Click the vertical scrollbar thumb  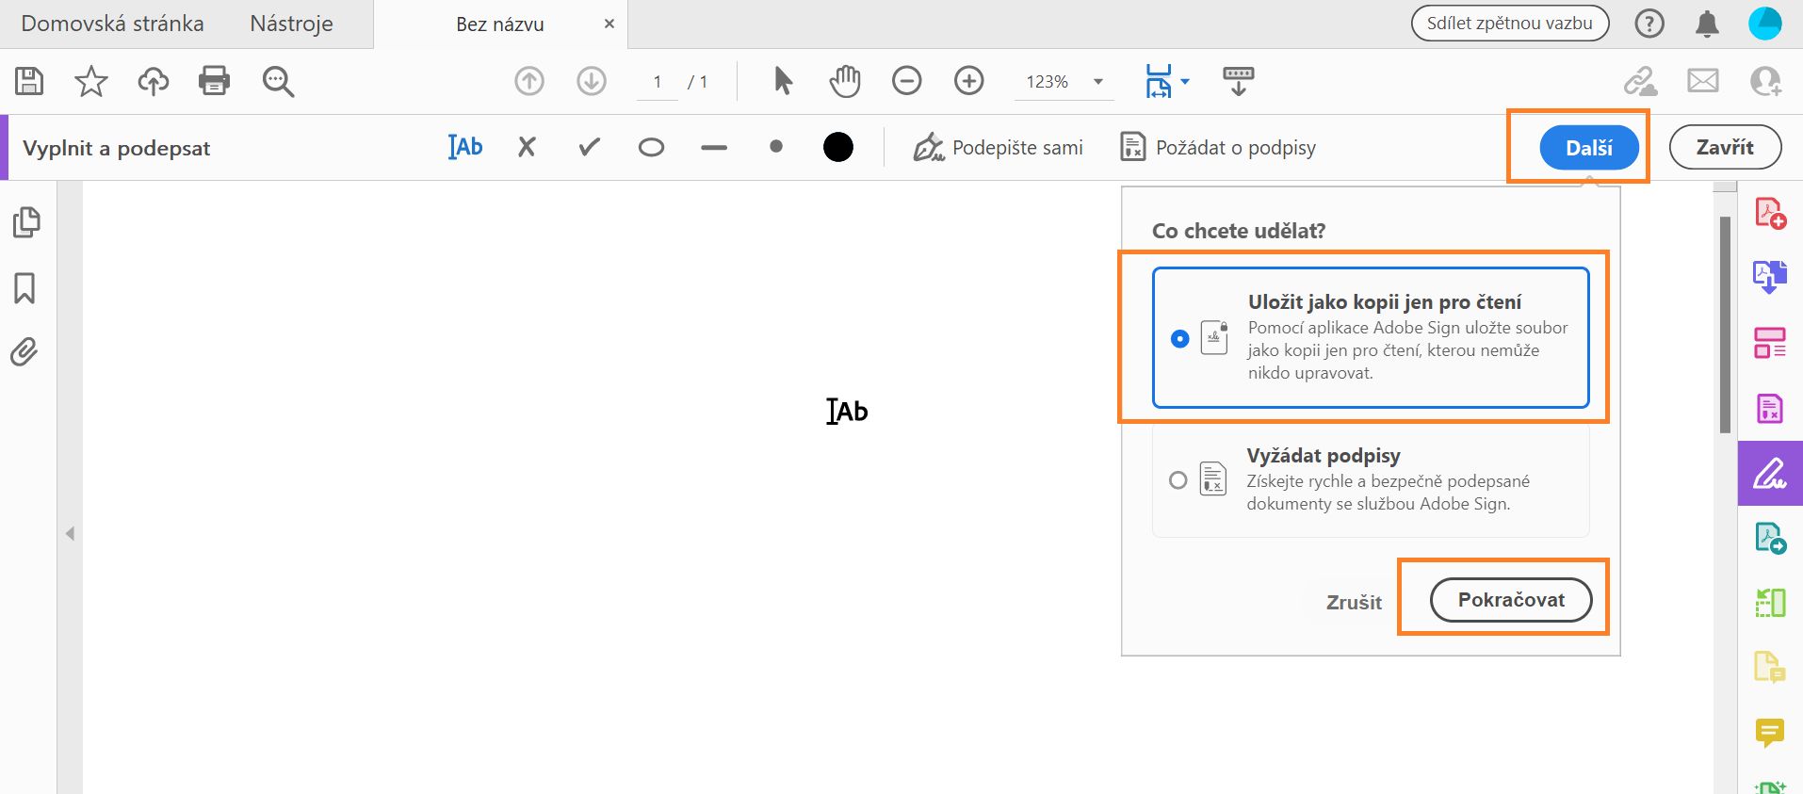1725,325
